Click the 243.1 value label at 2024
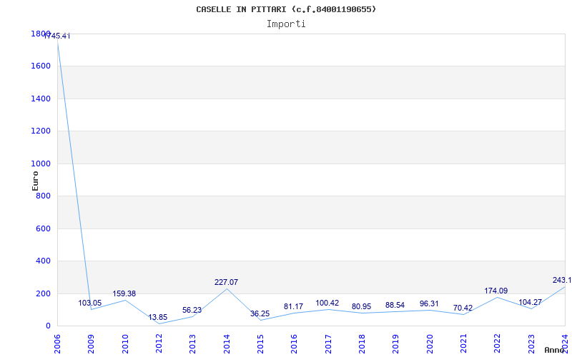Viewport: 572px width, 357px height. click(562, 280)
